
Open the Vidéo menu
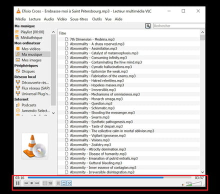pos(62,19)
